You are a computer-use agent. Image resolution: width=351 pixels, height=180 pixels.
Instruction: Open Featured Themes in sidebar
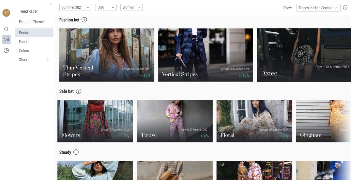click(32, 22)
